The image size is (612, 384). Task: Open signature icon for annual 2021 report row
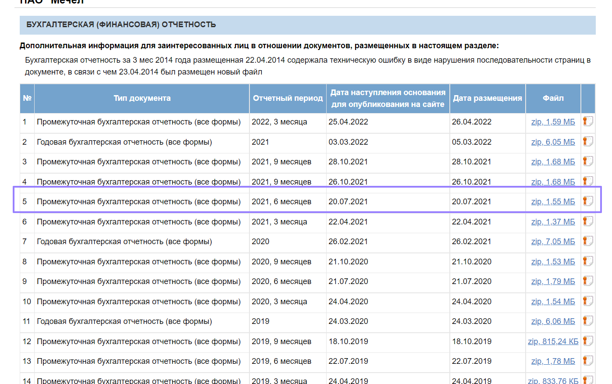588,142
